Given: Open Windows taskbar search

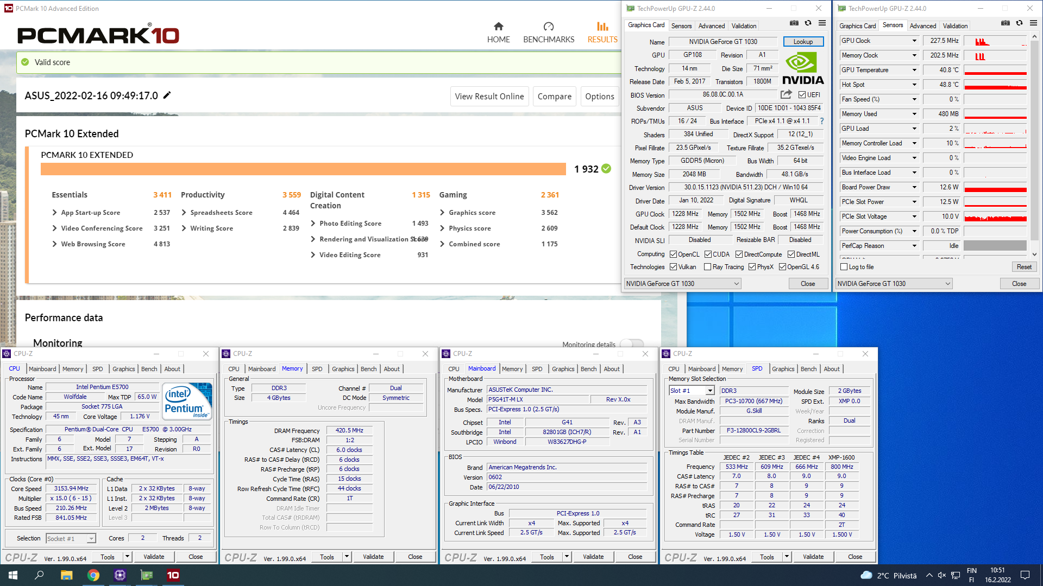Looking at the screenshot, I should pyautogui.click(x=39, y=575).
